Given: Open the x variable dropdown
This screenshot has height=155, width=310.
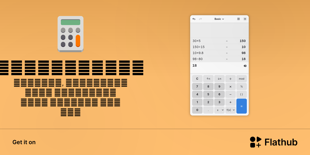Looking at the screenshot, I should point(219,110).
